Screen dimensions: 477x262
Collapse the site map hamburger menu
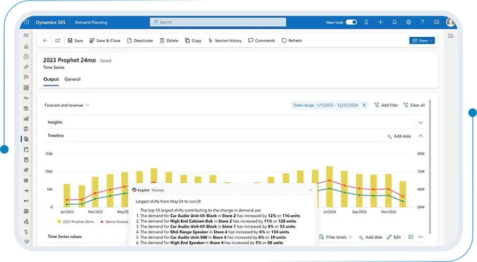click(x=26, y=35)
